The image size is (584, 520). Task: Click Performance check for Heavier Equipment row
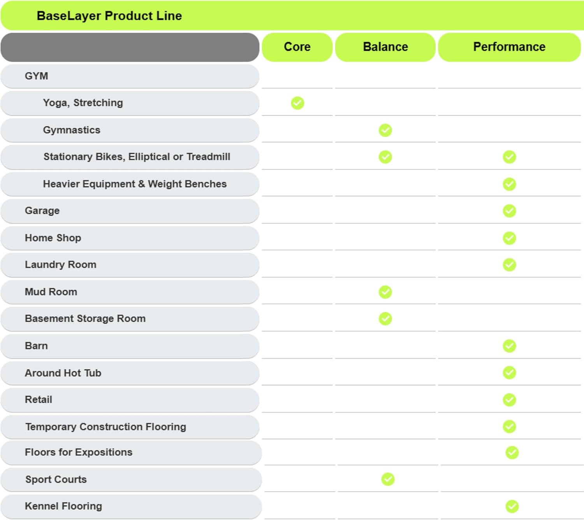coord(509,184)
